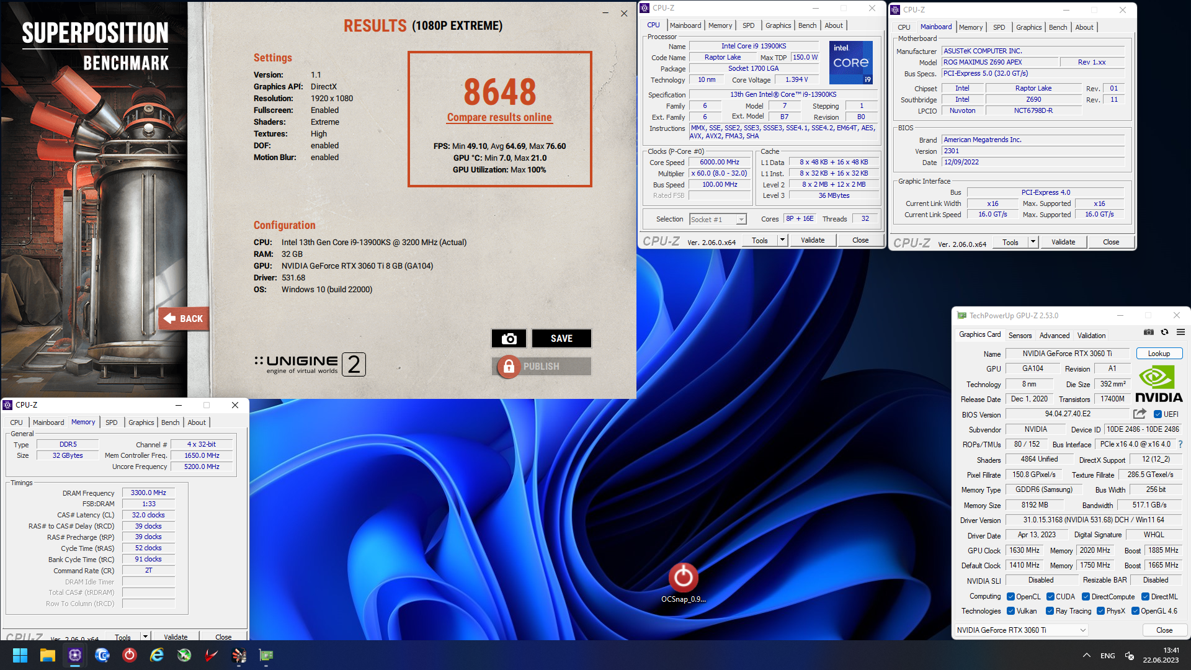The width and height of the screenshot is (1191, 670).
Task: Click the green Xbox-style taskbar icon
Action: coord(184,655)
